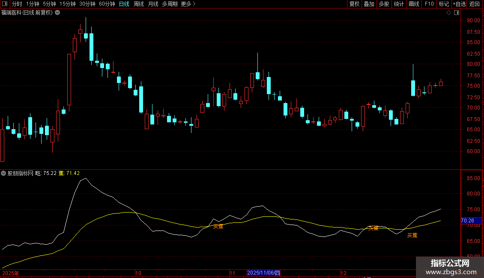Click the 福瑞医科(日线,前复权) title text

coord(27,13)
